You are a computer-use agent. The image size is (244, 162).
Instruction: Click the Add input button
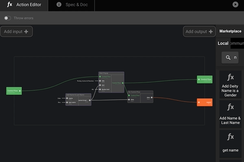(x=16, y=32)
